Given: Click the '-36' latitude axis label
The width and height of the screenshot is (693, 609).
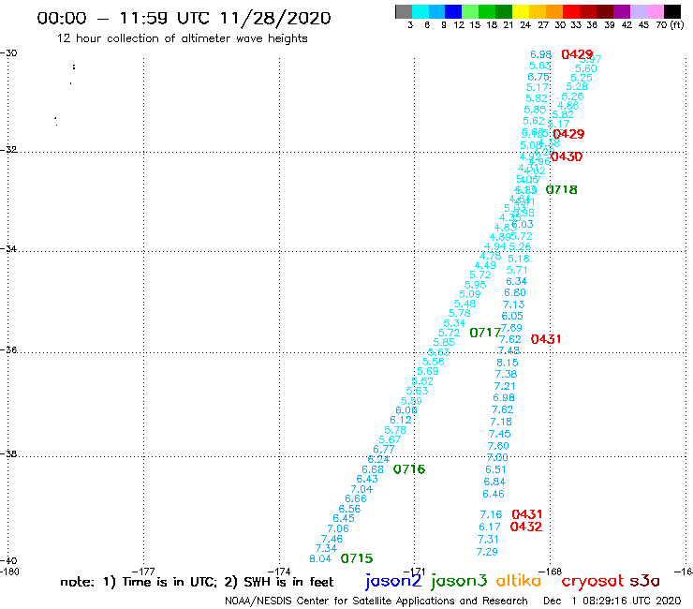Looking at the screenshot, I should pyautogui.click(x=7, y=349).
